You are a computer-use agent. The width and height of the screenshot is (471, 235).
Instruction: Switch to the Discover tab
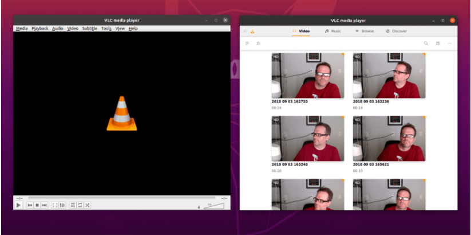[x=396, y=31]
